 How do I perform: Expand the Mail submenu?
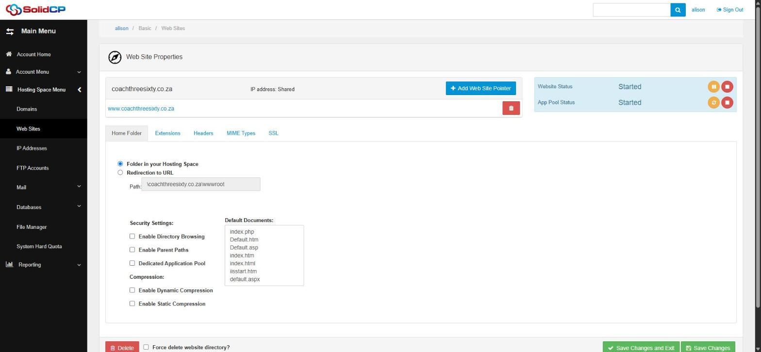[79, 187]
